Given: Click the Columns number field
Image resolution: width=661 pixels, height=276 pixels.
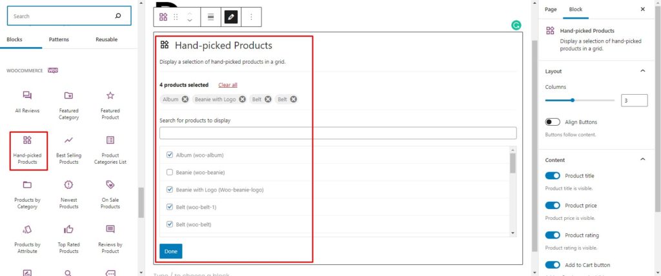Looking at the screenshot, I should [635, 101].
